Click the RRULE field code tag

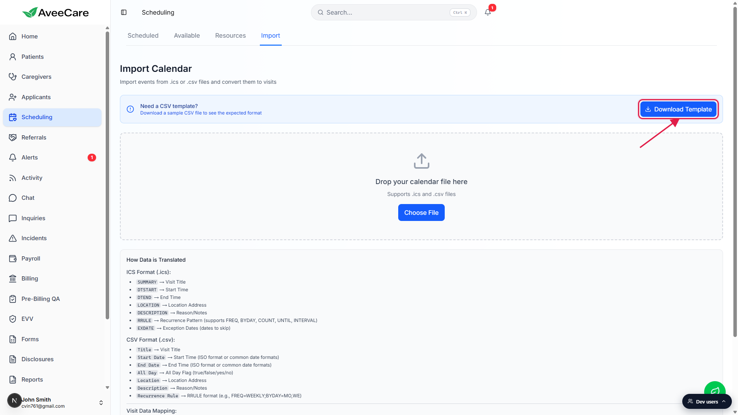pyautogui.click(x=144, y=320)
